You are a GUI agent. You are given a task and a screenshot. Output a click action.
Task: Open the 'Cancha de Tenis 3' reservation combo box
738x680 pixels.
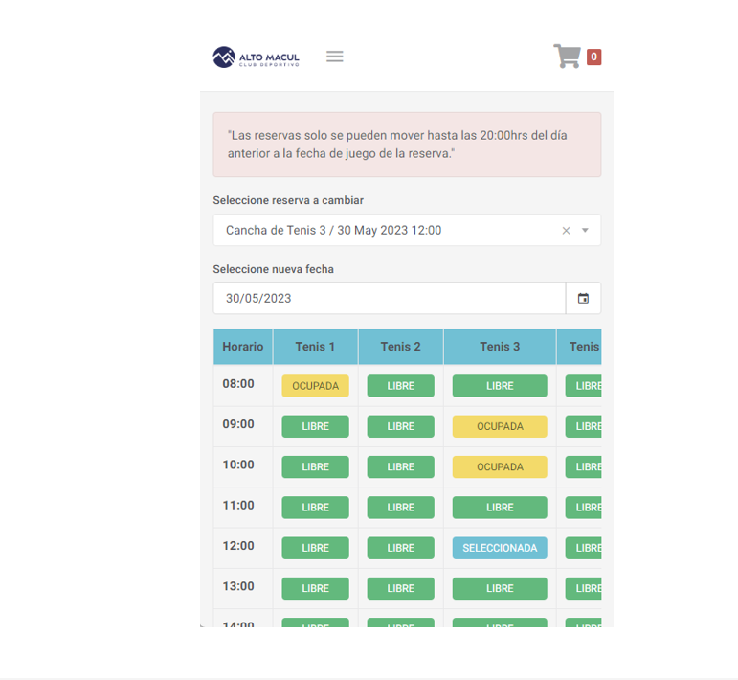coord(407,230)
